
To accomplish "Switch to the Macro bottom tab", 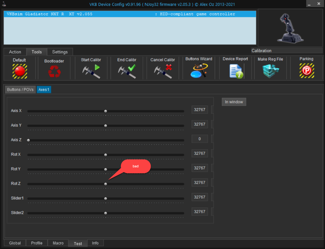I will [58, 243].
